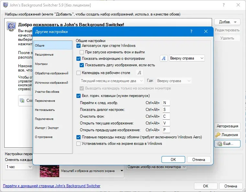Toggle Плавные переходы между обоями
The width and height of the screenshot is (246, 192).
(78, 137)
